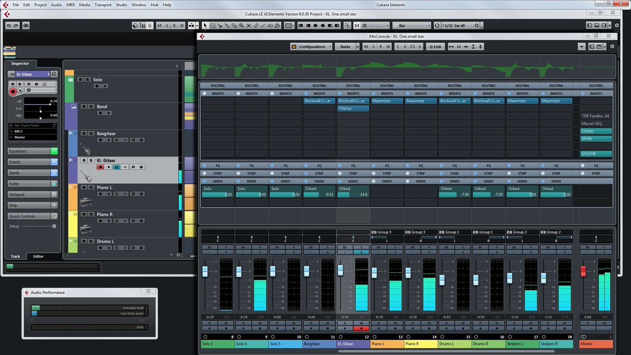Enable record on El. Gitaar track in Inspector
The height and width of the screenshot is (355, 631).
(x=13, y=92)
